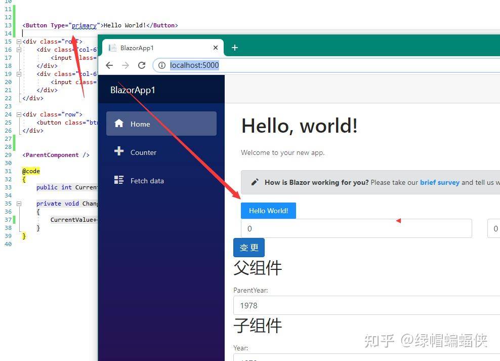Click the browser back arrow
Image resolution: width=500 pixels, height=361 pixels.
[x=109, y=65]
